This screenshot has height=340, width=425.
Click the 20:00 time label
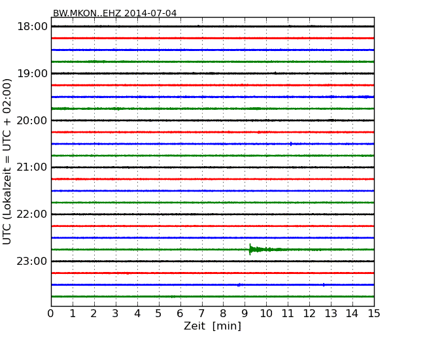tap(32, 120)
